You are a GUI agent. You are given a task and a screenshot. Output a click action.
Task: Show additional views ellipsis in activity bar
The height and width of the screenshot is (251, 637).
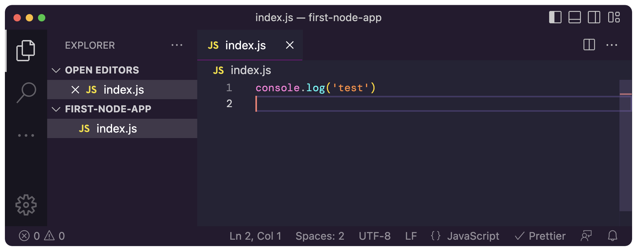26,135
